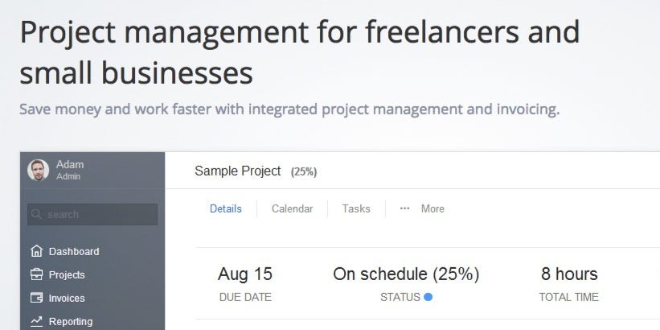Click the blue status dot indicator
This screenshot has width=660, height=330.
pos(428,297)
